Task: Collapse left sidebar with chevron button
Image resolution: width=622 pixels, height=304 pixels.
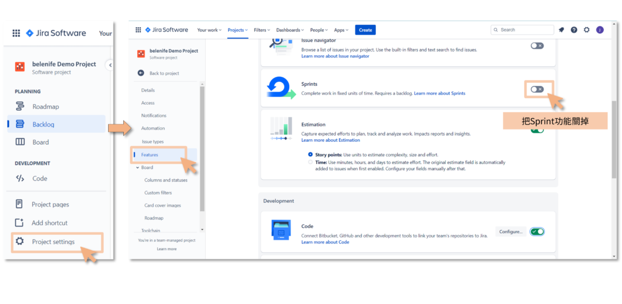Action: [x=110, y=65]
